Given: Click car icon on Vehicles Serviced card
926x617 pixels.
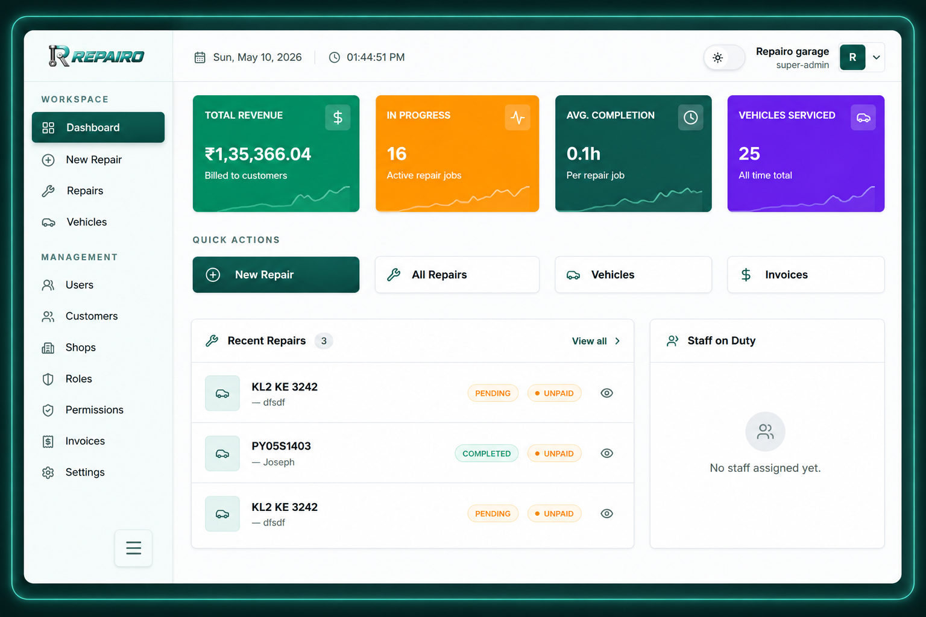Looking at the screenshot, I should [x=863, y=117].
